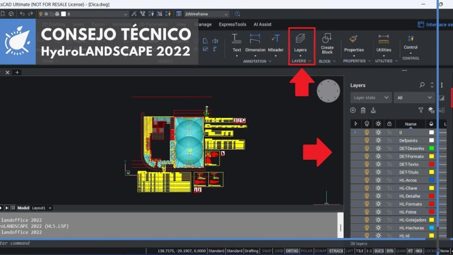Open the Manage ribbon tab
Screen dimensions: 453x255
point(204,24)
